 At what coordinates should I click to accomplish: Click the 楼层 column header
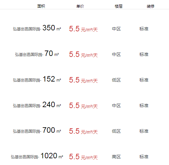(x=118, y=6)
